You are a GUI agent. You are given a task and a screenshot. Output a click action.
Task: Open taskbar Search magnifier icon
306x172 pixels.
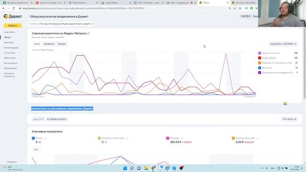click(x=132, y=168)
